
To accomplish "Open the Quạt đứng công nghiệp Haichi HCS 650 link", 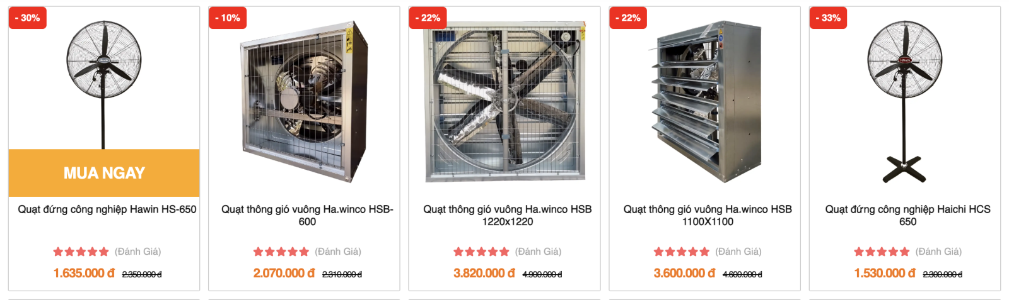I will pos(907,215).
